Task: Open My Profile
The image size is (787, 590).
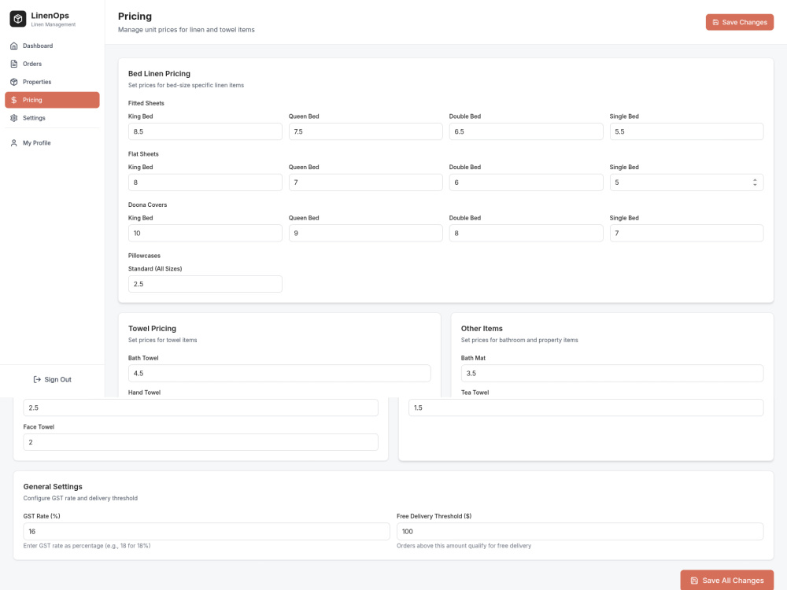Action: [x=52, y=143]
